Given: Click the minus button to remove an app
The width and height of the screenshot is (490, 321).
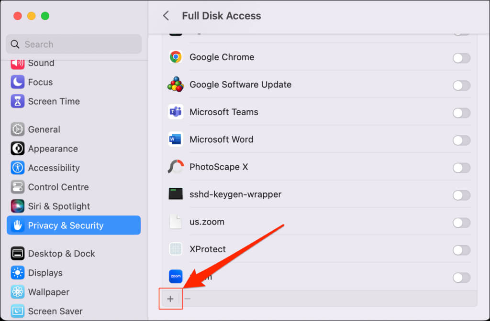Looking at the screenshot, I should (x=188, y=299).
